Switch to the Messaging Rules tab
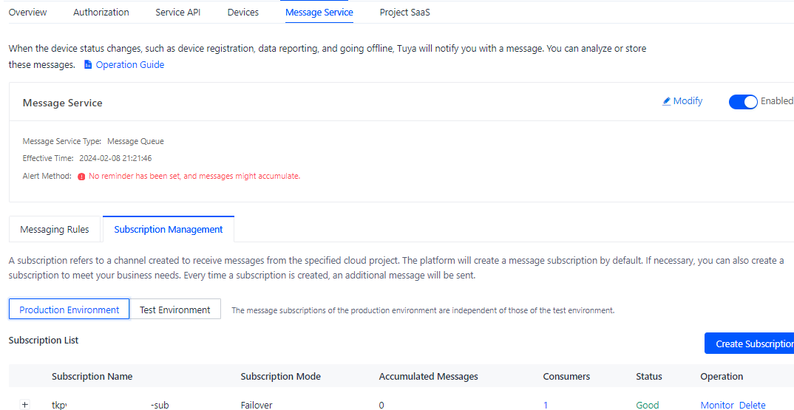The width and height of the screenshot is (794, 410). (x=55, y=229)
